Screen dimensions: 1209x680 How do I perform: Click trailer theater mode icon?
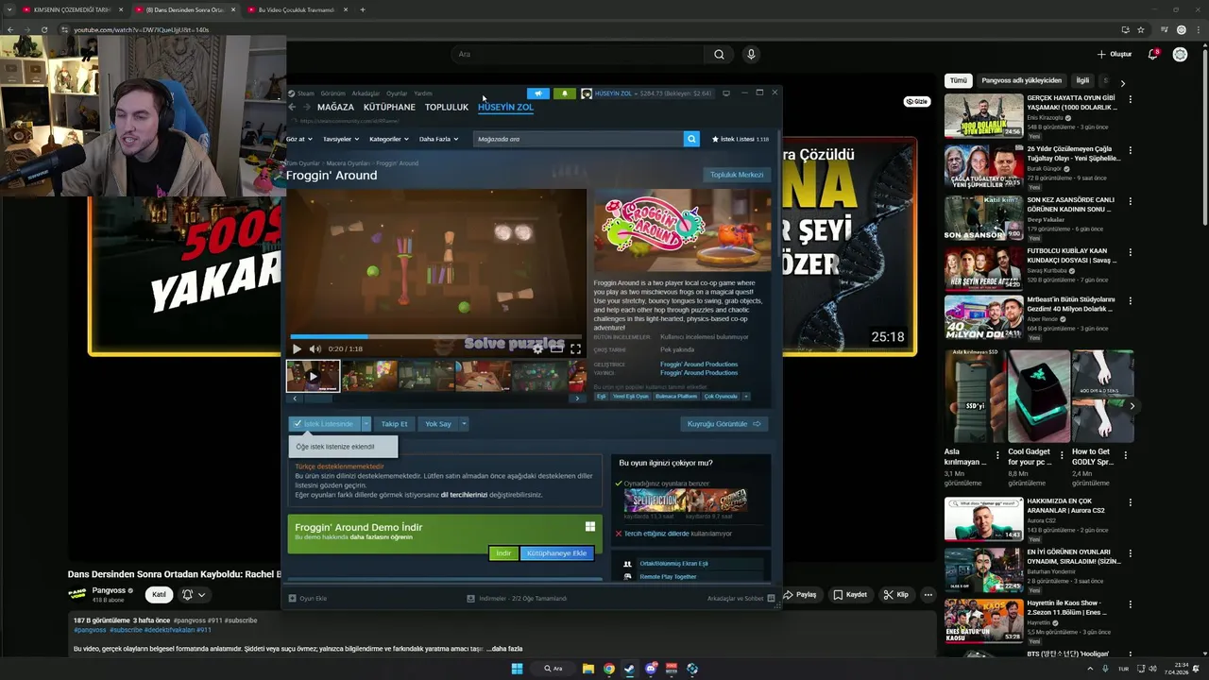pos(556,348)
